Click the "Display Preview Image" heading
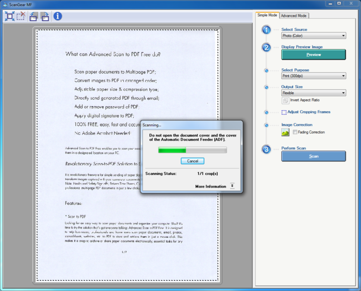361x291 pixels. click(302, 47)
